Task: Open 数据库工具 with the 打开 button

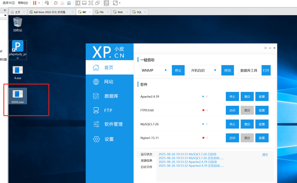Action: pyautogui.click(x=266, y=70)
